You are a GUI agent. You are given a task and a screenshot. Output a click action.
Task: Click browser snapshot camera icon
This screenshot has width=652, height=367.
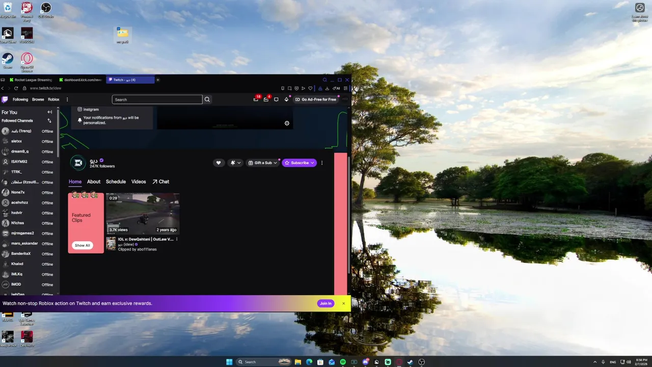click(x=289, y=89)
